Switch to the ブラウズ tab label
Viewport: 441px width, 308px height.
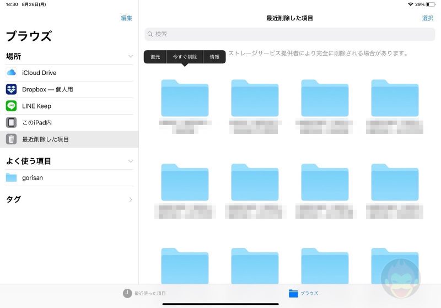309,293
